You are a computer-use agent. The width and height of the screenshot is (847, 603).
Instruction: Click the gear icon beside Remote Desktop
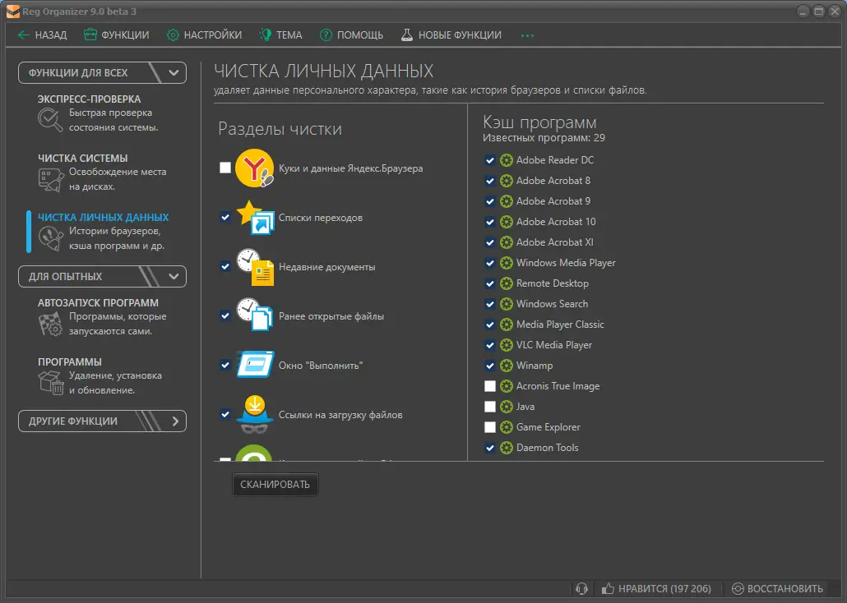(x=507, y=283)
